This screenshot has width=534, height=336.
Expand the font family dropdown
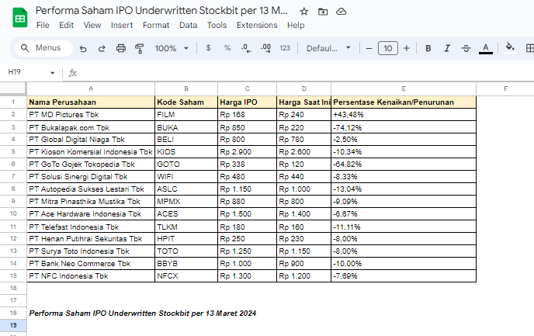coord(329,48)
